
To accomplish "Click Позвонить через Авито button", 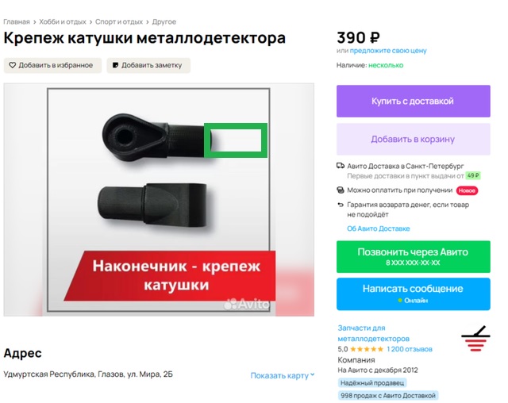I will pyautogui.click(x=413, y=257).
